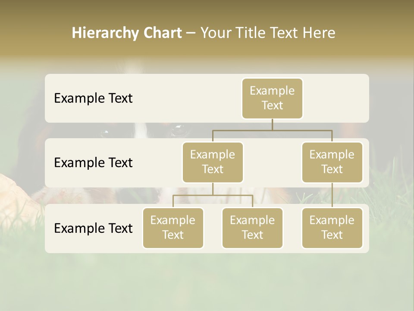Click the rightmost box in the bottom level

(x=332, y=228)
